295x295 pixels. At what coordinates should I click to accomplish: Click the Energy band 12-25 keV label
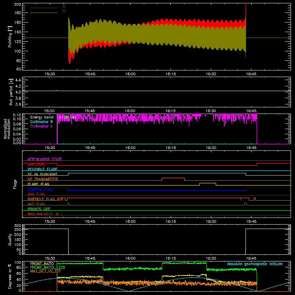[x=53, y=117]
